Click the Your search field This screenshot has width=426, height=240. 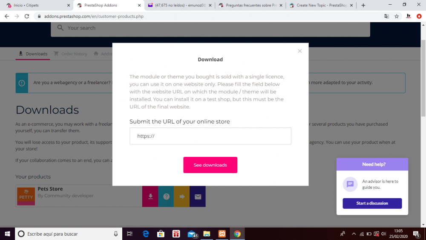point(210,28)
